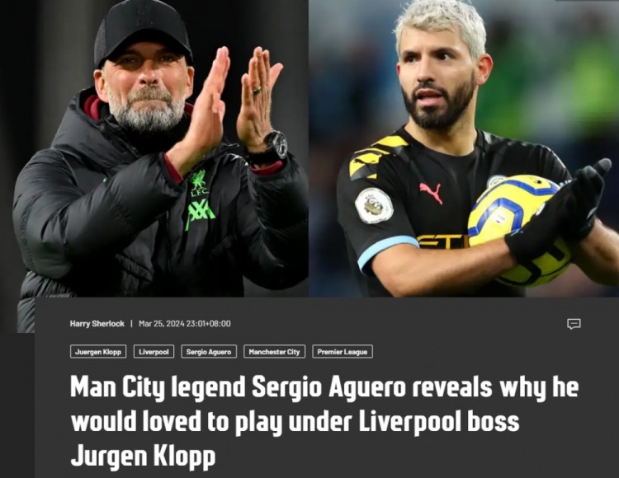Open the comments speech bubble icon
This screenshot has width=619, height=478.
pos(574,324)
